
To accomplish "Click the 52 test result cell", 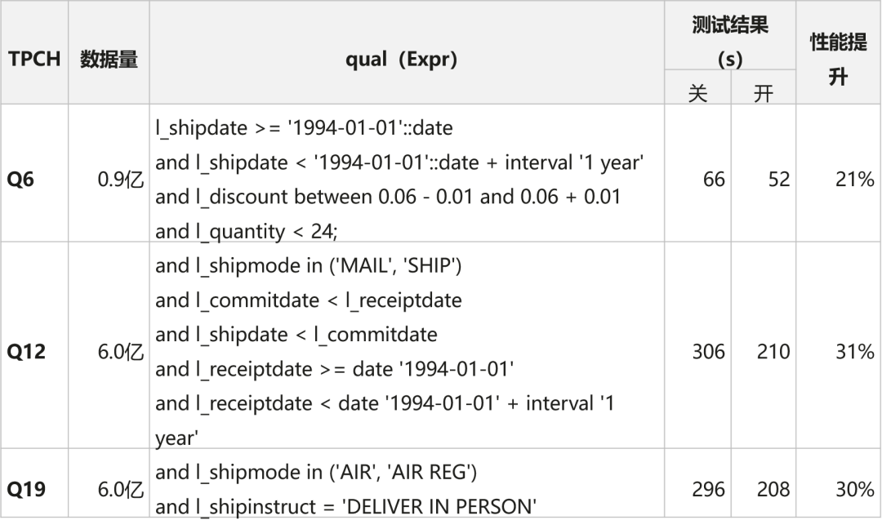I will point(779,180).
